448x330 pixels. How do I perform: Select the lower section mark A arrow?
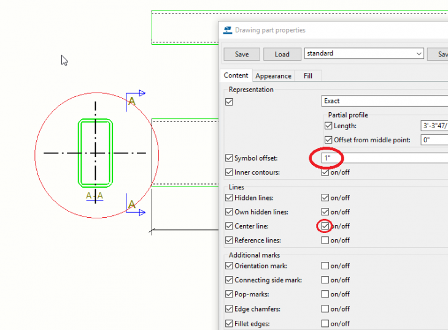[x=136, y=205]
